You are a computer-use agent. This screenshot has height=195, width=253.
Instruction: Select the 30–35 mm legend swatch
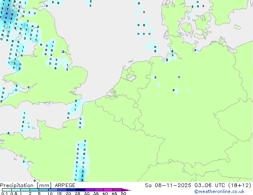click(89, 190)
